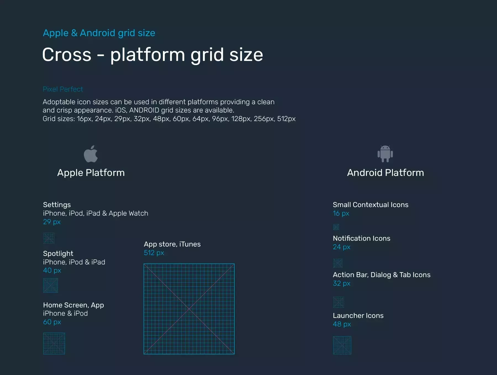Click the 'Small Contextual Icons' label
The width and height of the screenshot is (497, 375).
click(371, 205)
